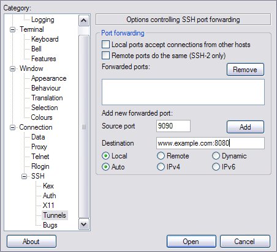Select the Colours category under Window

coord(42,117)
